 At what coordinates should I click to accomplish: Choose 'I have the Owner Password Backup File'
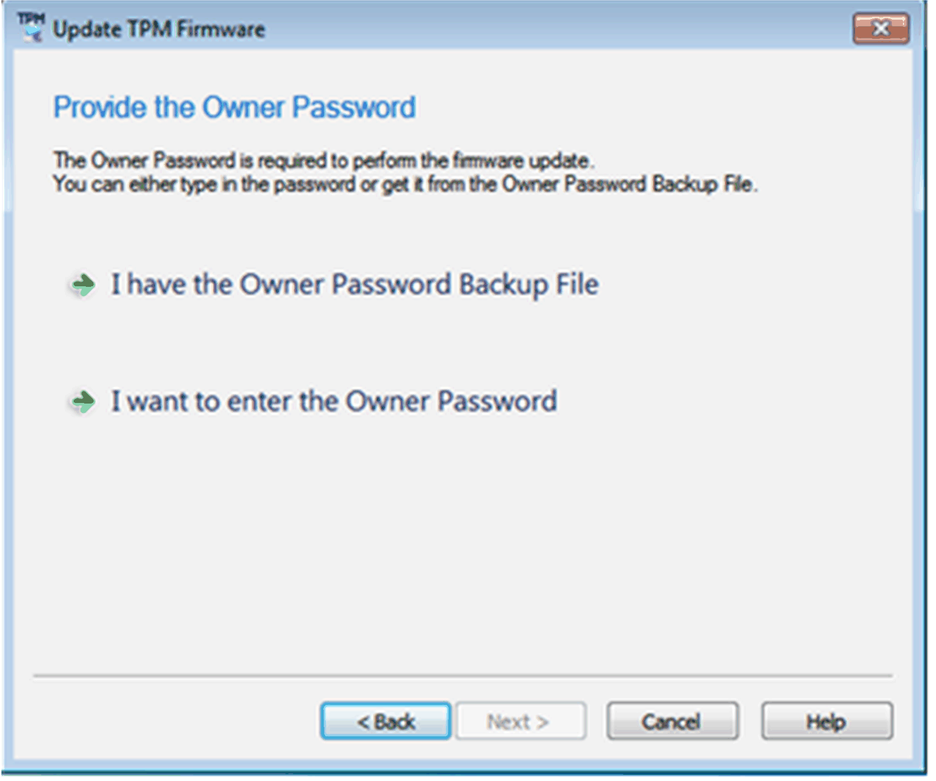[355, 285]
